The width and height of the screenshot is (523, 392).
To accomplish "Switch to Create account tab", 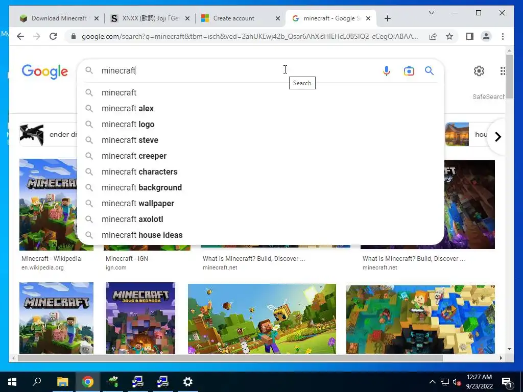I will tap(240, 18).
